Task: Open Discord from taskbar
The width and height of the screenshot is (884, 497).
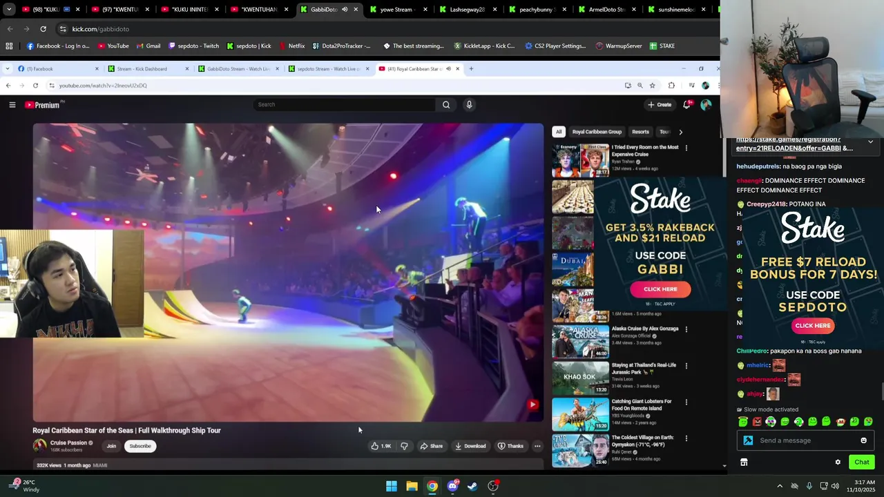Action: [x=452, y=486]
